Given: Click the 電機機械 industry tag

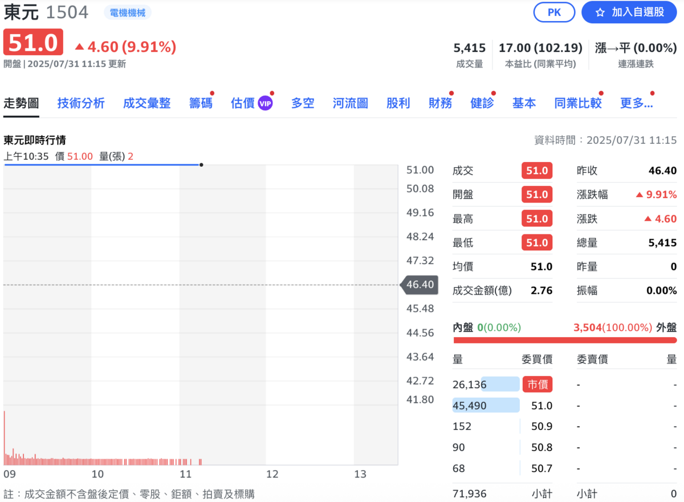Looking at the screenshot, I should (128, 12).
